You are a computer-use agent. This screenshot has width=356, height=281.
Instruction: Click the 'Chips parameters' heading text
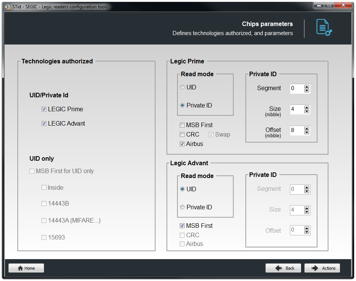[267, 24]
